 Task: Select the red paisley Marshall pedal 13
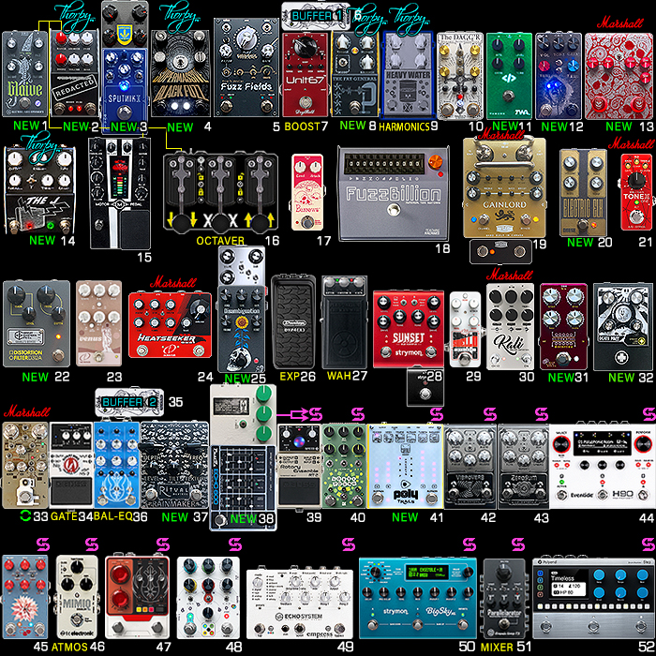click(619, 76)
